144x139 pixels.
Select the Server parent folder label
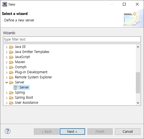[x=20, y=82]
